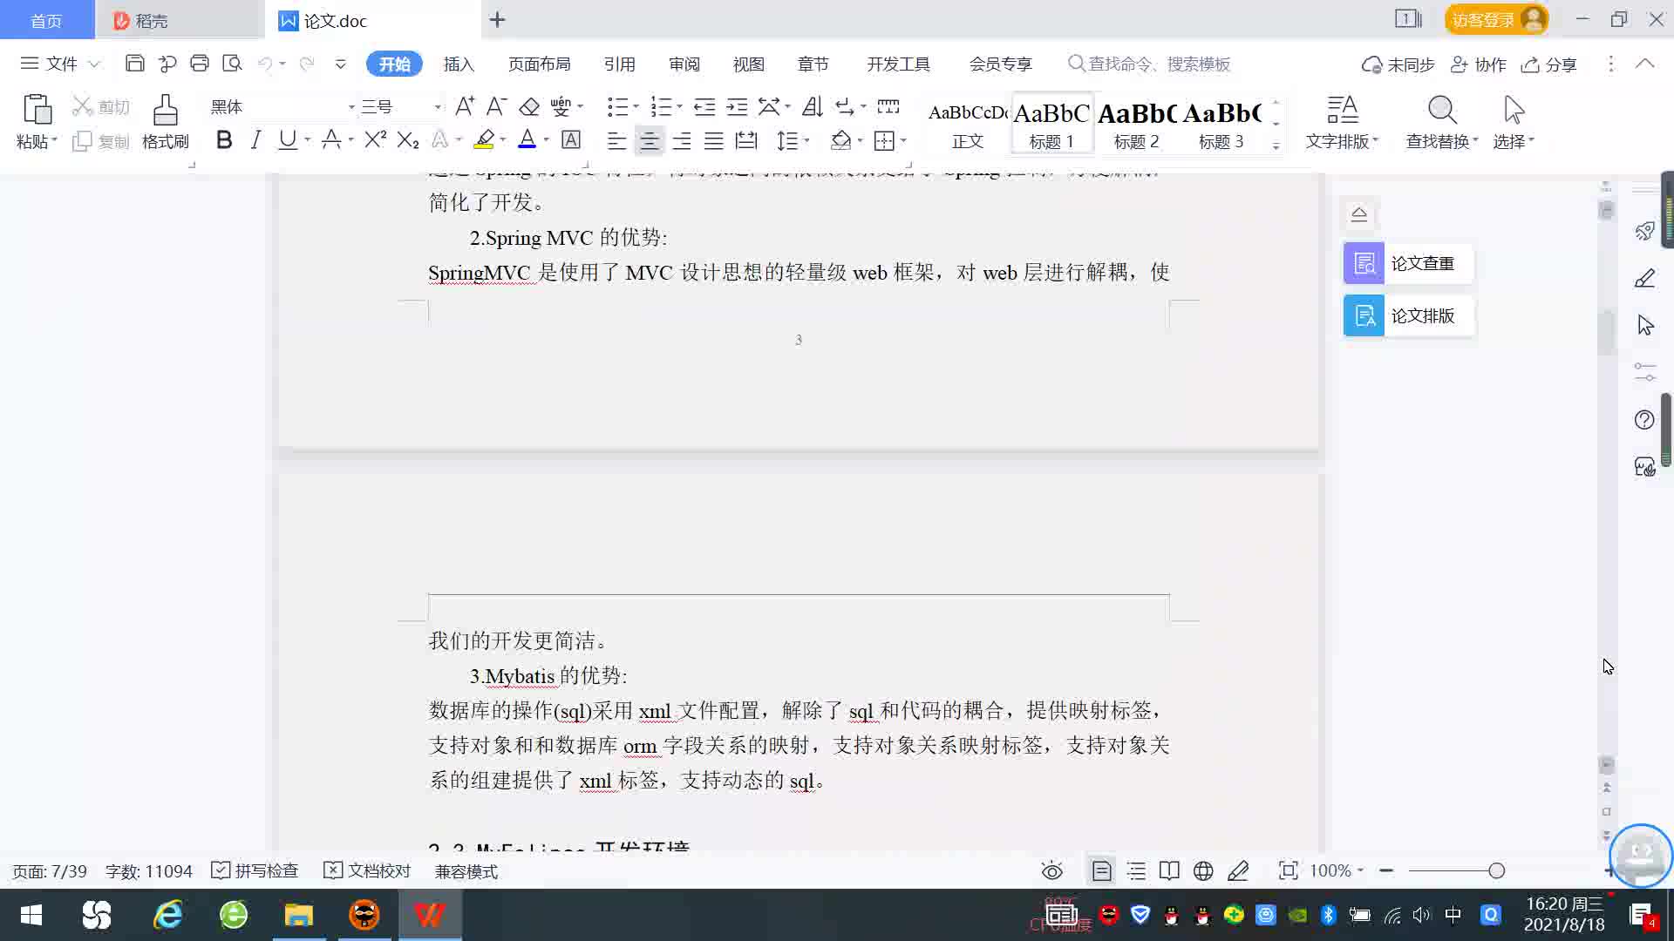Image resolution: width=1674 pixels, height=941 pixels.
Task: Clear formatting with eraser icon
Action: click(x=529, y=106)
